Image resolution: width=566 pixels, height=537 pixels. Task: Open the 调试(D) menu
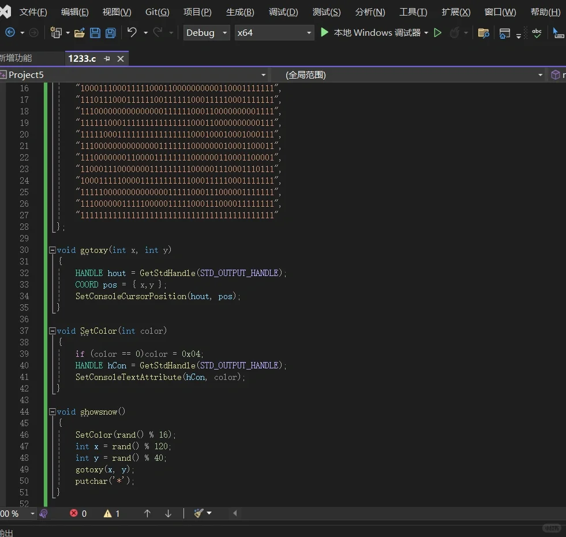click(283, 12)
